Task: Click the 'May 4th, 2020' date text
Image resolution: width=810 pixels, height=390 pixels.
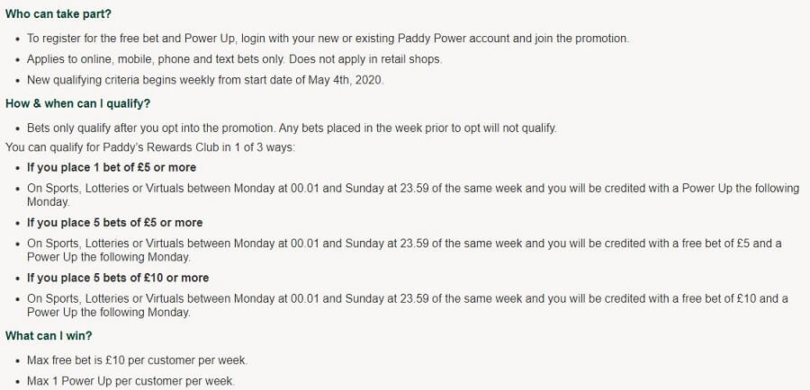Action: [346, 81]
